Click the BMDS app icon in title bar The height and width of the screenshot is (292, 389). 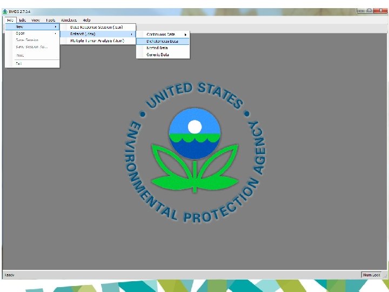(5, 11)
